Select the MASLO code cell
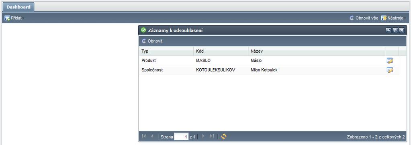 click(221, 61)
